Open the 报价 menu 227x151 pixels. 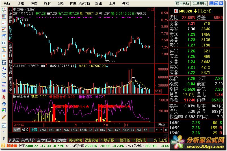[x=47, y=3]
